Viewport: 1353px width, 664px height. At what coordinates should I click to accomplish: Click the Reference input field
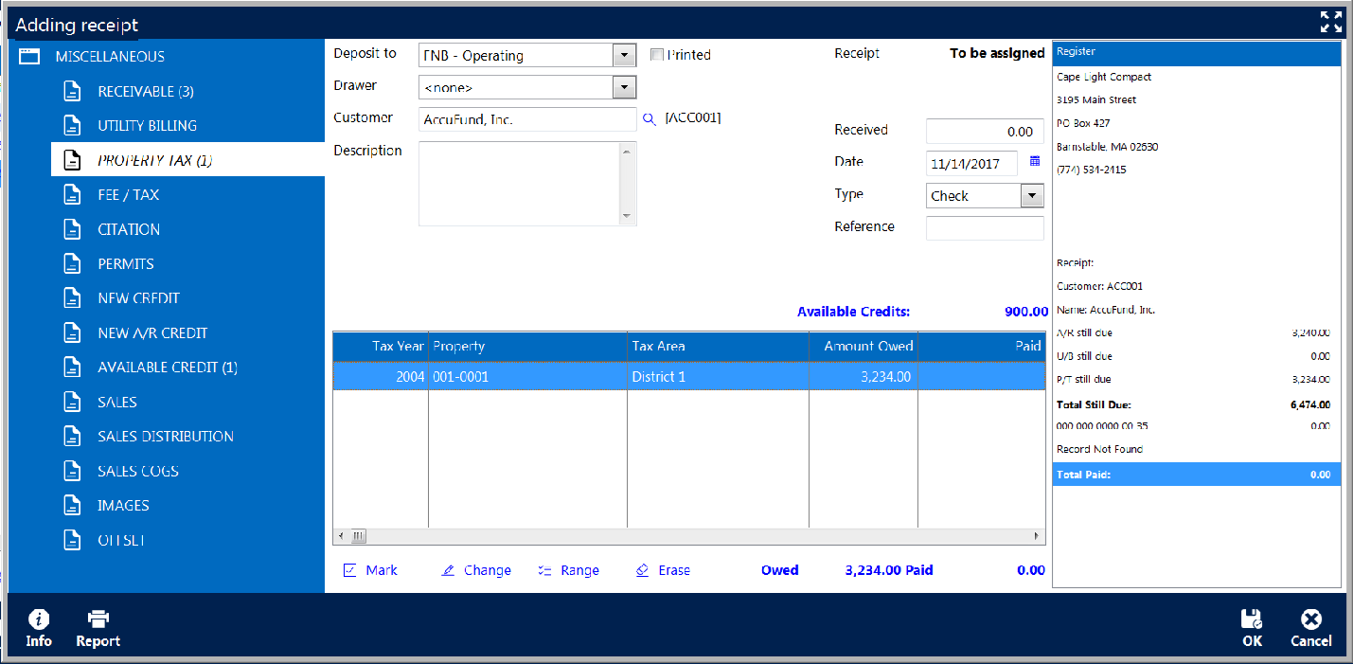(x=985, y=228)
